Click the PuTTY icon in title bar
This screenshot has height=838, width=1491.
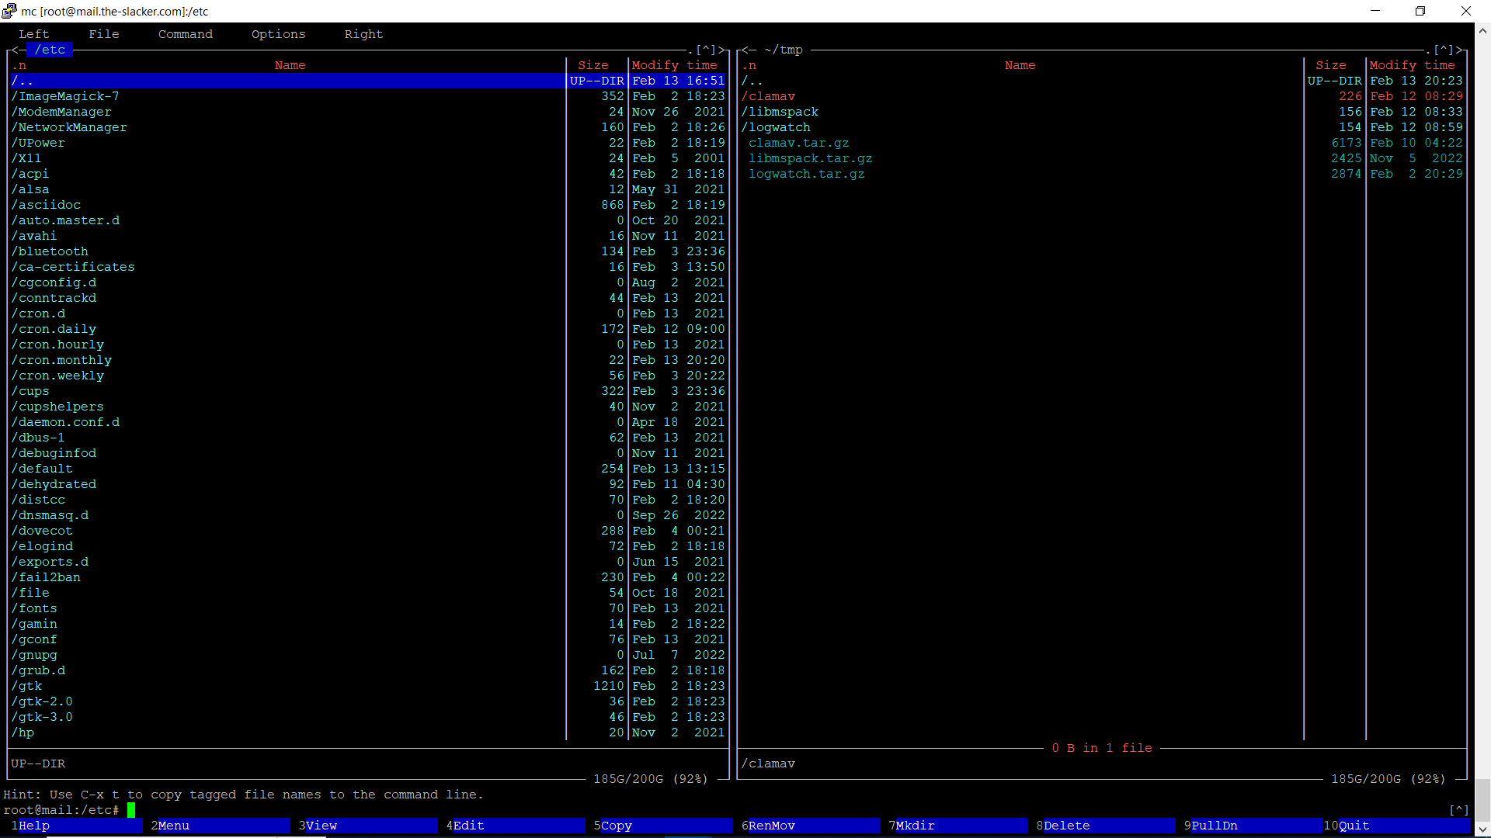(9, 11)
